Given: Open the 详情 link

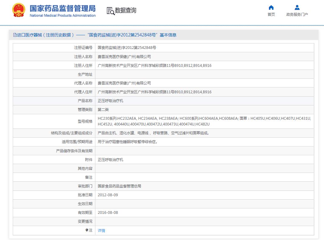Looking at the screenshot, I should click(x=101, y=231).
